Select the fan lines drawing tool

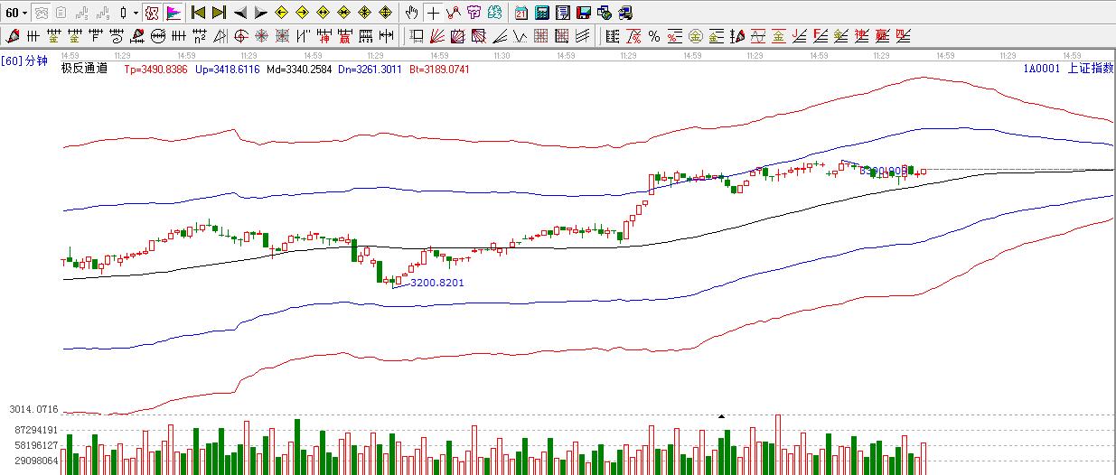click(x=436, y=36)
